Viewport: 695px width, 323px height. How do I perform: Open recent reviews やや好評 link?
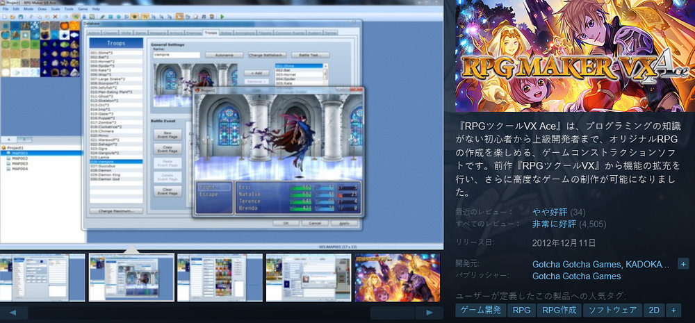coord(550,212)
